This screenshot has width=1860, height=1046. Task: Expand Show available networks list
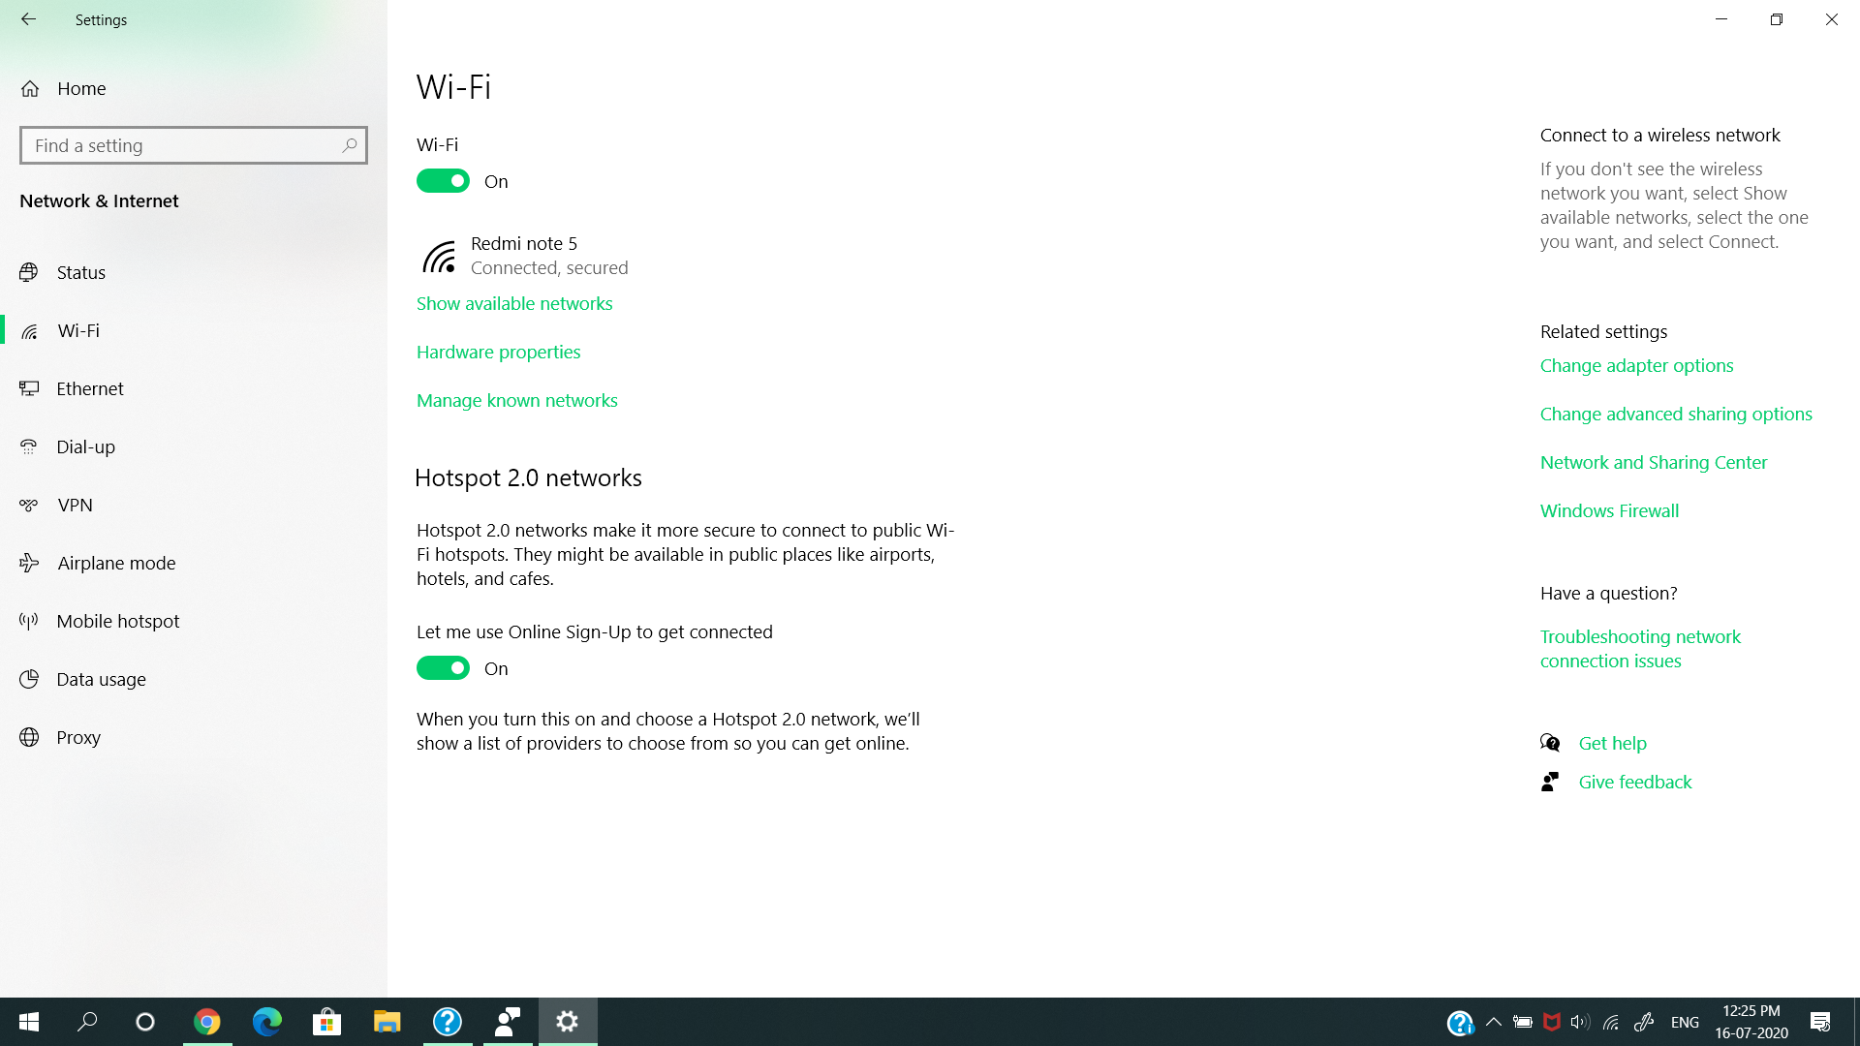[x=513, y=303]
